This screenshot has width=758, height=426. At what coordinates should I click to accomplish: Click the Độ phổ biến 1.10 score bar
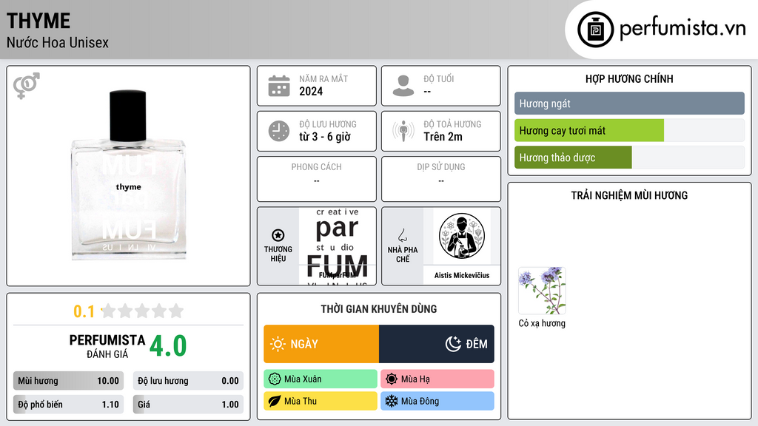[69, 405]
